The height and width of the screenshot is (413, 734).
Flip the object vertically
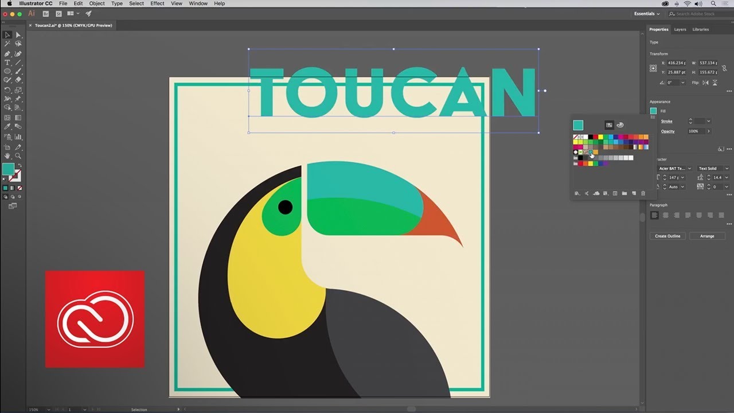715,83
